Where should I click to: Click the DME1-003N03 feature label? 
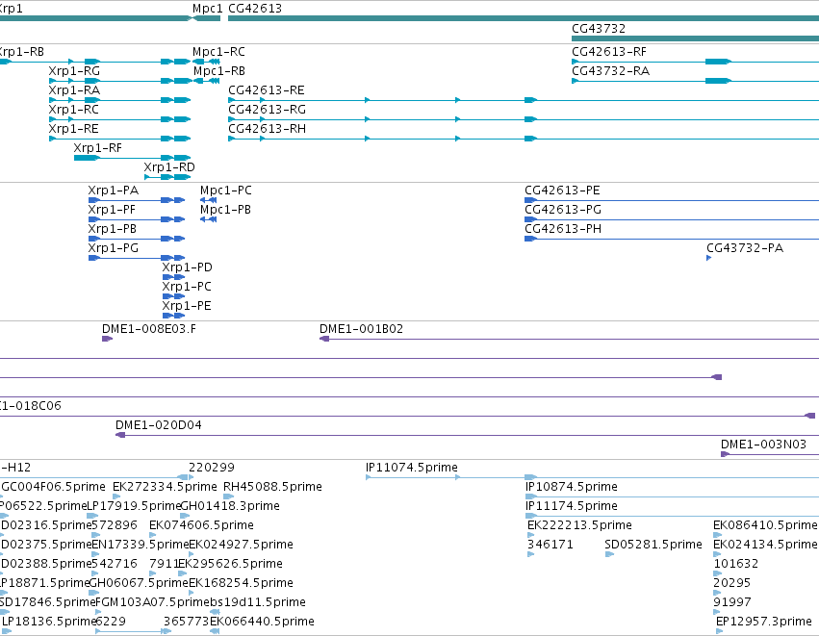pos(763,445)
